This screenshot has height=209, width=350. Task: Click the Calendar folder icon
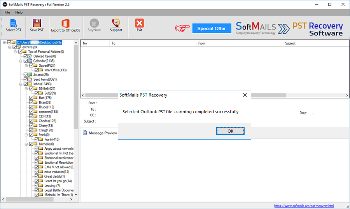pyautogui.click(x=30, y=61)
